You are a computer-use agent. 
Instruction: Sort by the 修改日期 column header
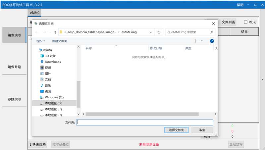coord(156,48)
